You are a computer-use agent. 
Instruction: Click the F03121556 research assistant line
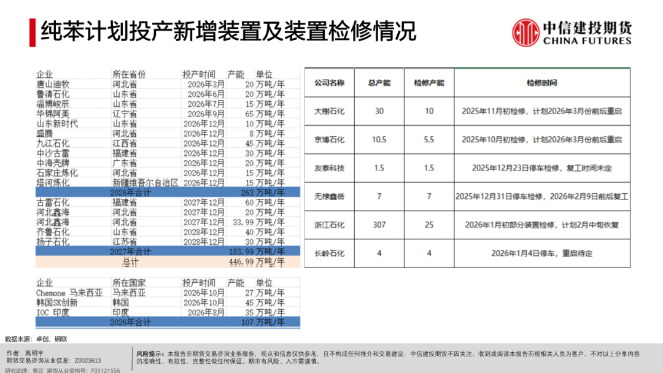point(62,371)
